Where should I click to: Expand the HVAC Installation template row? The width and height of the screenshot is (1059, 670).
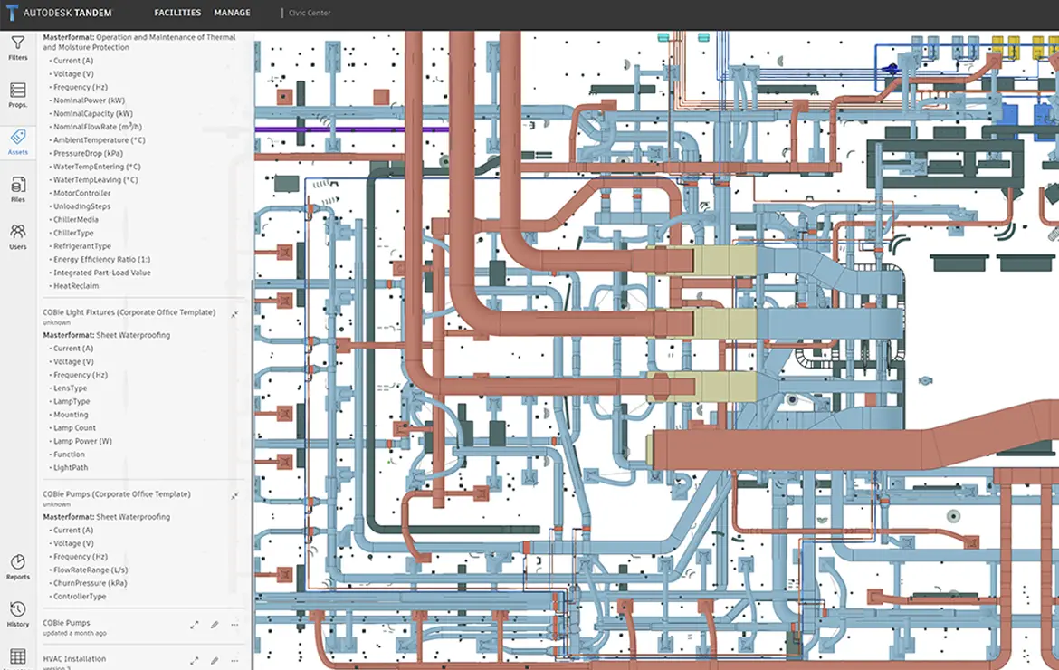[x=195, y=661]
